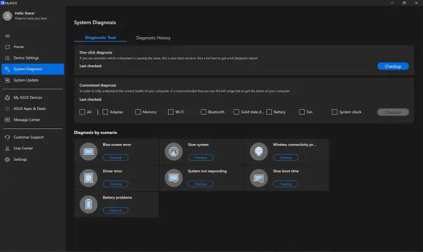Click the 'Diagnosis by scenario' heading
The height and width of the screenshot is (252, 423).
pyautogui.click(x=95, y=133)
